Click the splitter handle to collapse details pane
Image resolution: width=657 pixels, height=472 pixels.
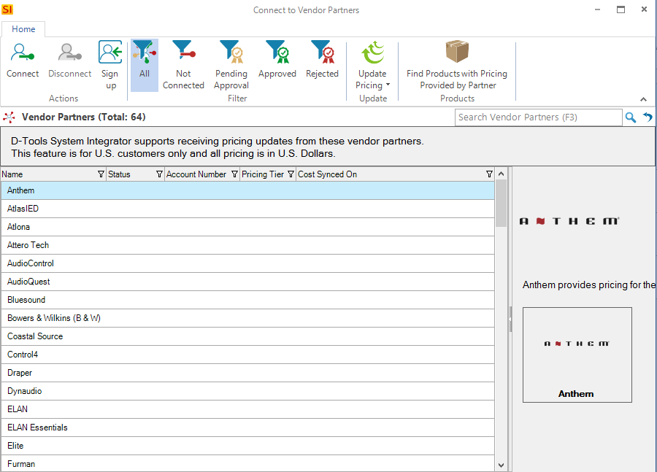510,319
